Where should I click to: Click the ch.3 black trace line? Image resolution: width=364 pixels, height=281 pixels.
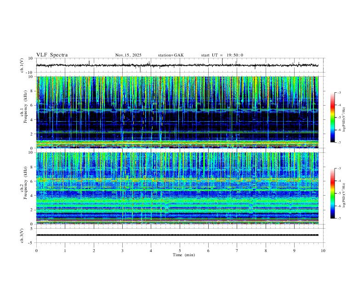177,235
